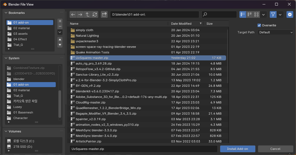The width and height of the screenshot is (296, 155).
Task: Open the Target Path dropdown
Action: pyautogui.click(x=275, y=32)
